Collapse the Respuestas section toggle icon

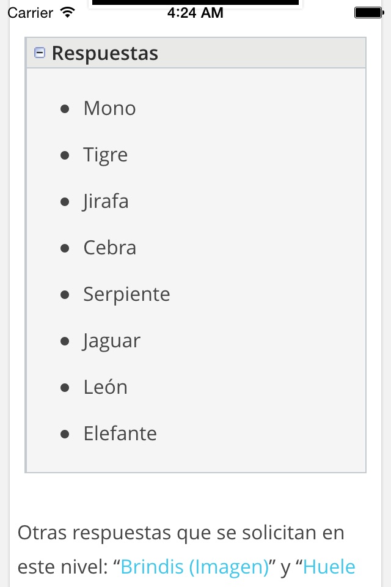click(x=40, y=53)
